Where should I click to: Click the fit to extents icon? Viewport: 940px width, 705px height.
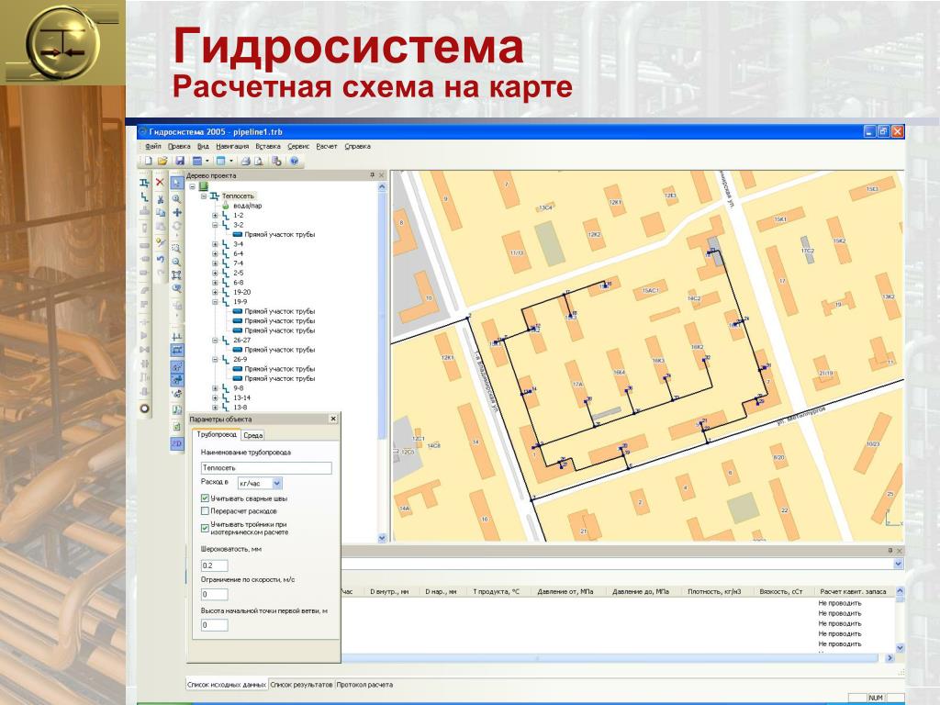[x=176, y=275]
